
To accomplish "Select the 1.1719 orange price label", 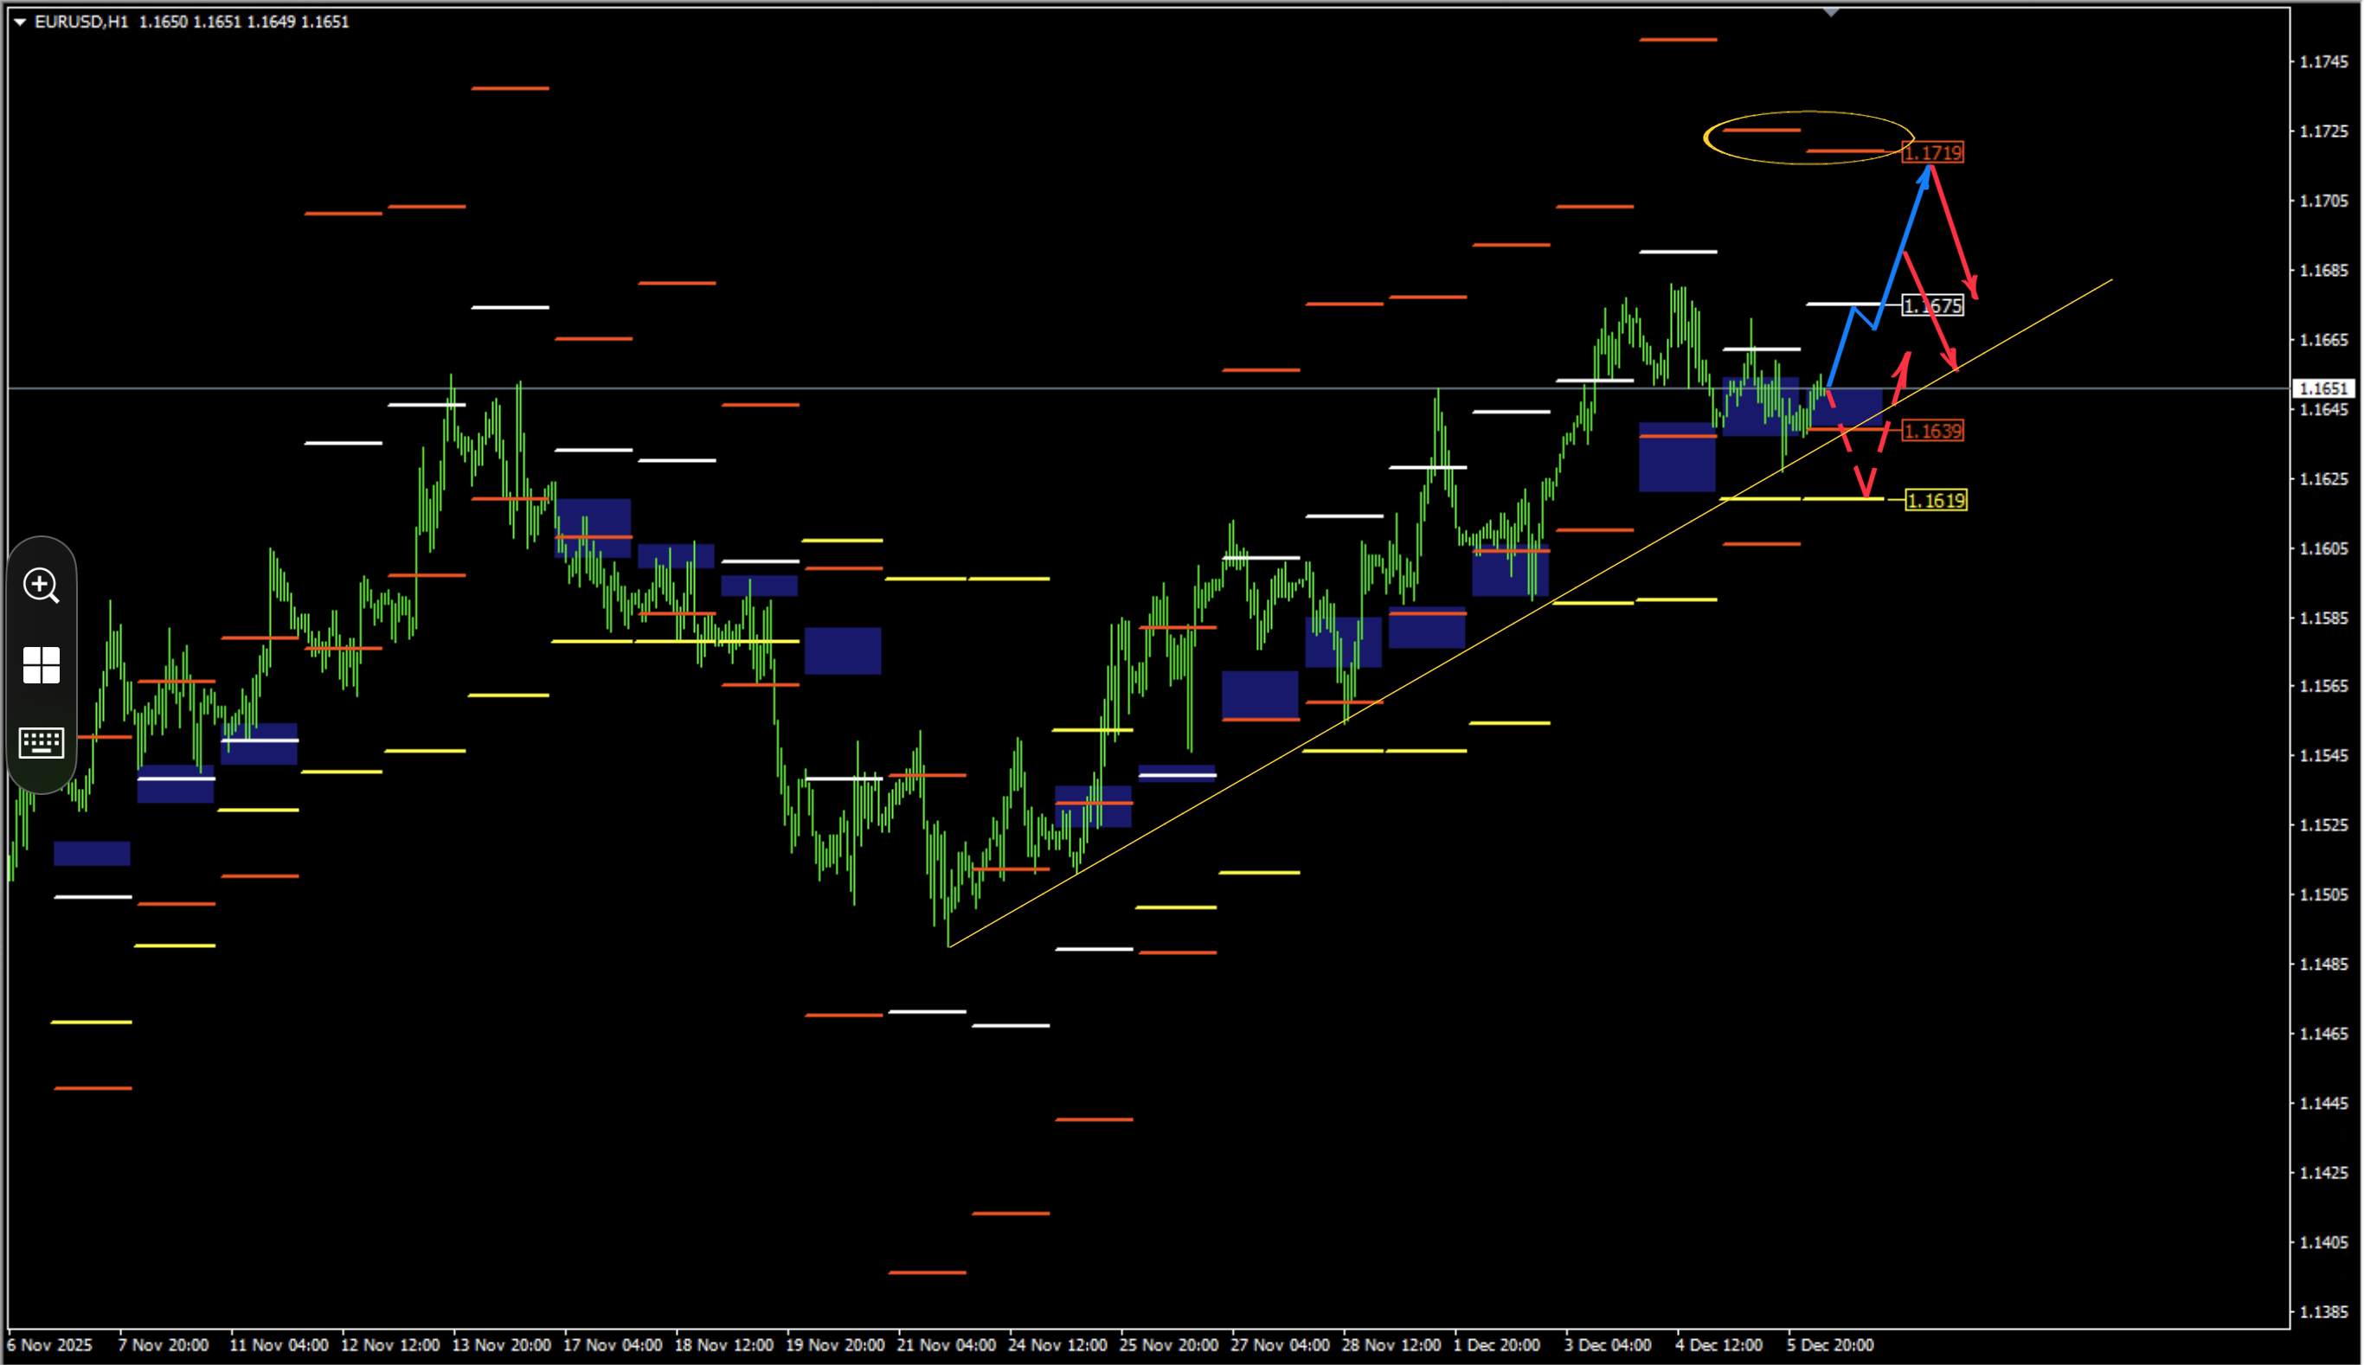I will [1932, 152].
